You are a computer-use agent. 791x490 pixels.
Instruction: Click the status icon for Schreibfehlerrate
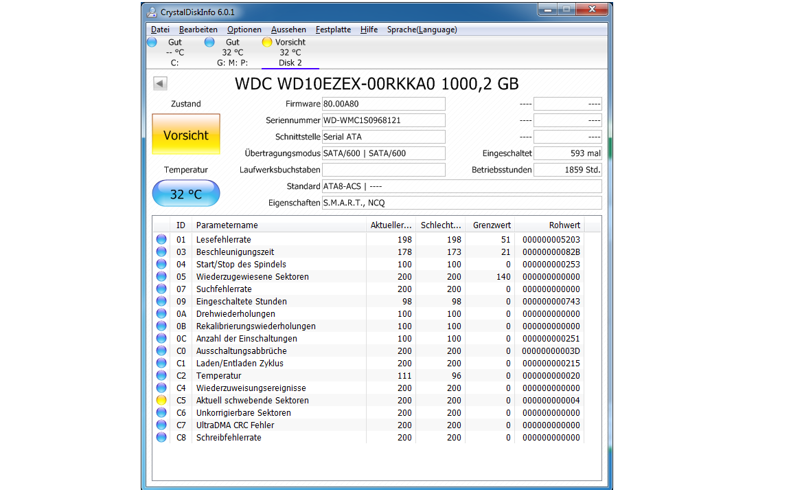pos(161,438)
